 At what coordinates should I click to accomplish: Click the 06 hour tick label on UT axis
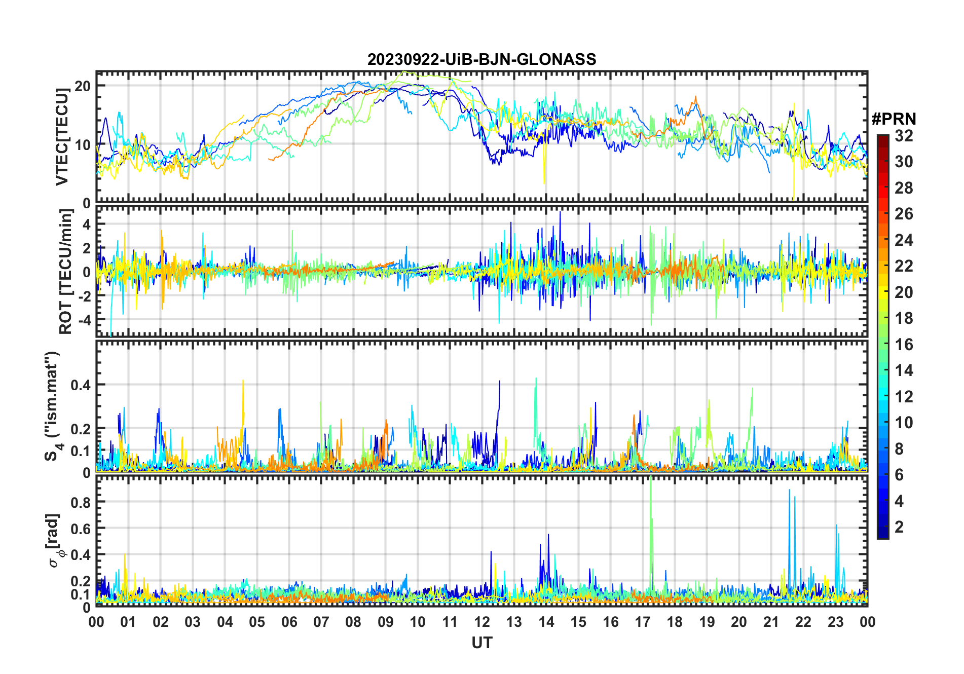(289, 622)
